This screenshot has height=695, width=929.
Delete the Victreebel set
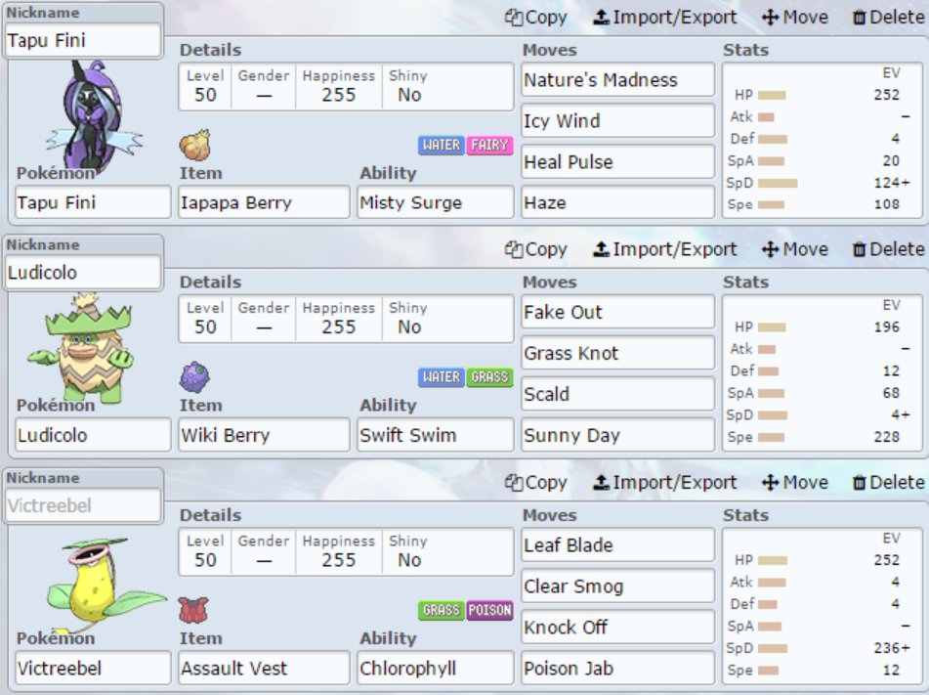pos(888,482)
